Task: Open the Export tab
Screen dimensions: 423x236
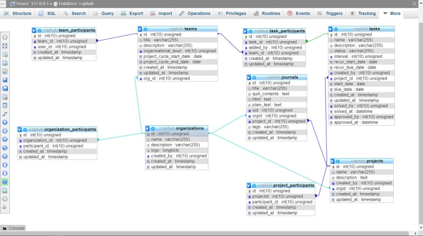Action: pyautogui.click(x=132, y=13)
